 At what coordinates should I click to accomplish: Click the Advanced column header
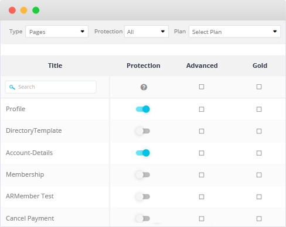(x=202, y=66)
